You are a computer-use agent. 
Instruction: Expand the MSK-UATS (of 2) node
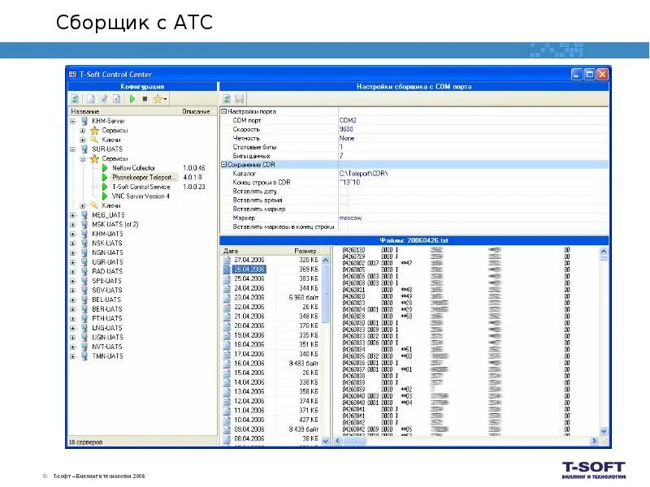tap(72, 225)
